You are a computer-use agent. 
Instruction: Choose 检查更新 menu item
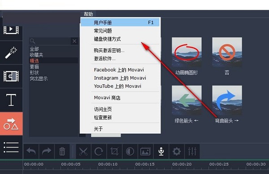click(120, 117)
